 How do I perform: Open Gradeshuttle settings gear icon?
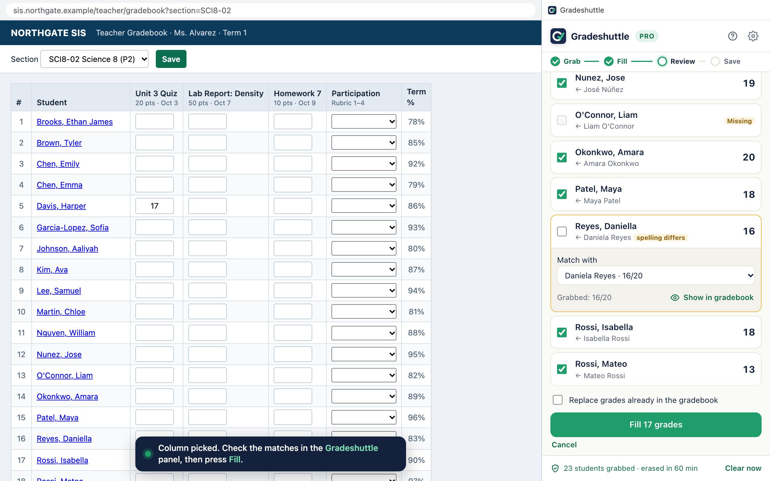coord(753,36)
